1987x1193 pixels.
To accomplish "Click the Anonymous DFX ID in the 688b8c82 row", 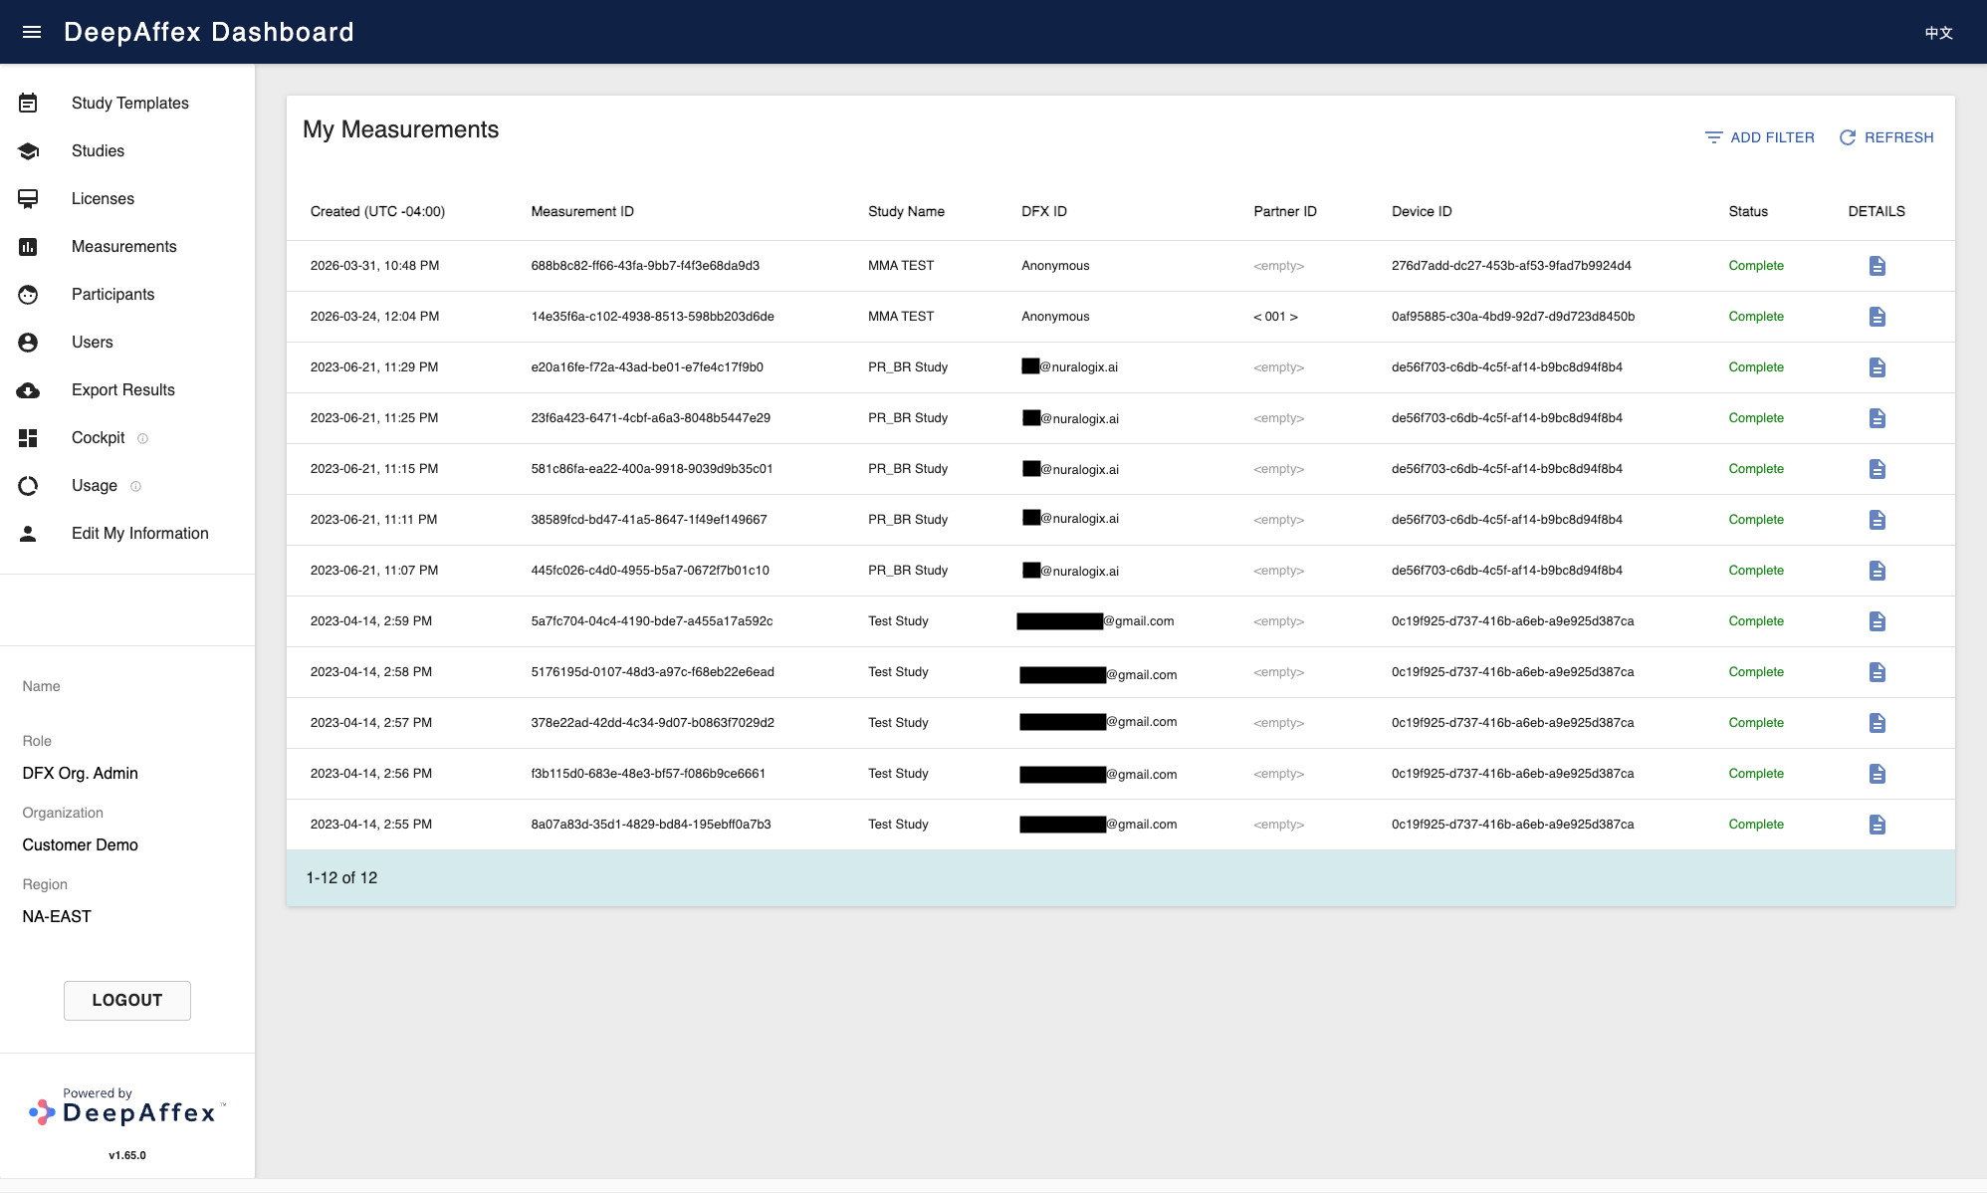I will click(x=1055, y=266).
